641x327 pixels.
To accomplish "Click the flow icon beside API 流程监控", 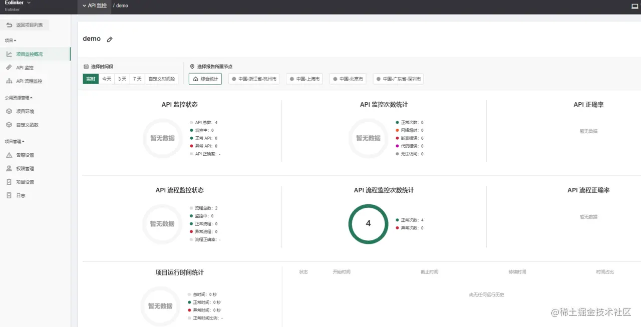I will [x=9, y=81].
